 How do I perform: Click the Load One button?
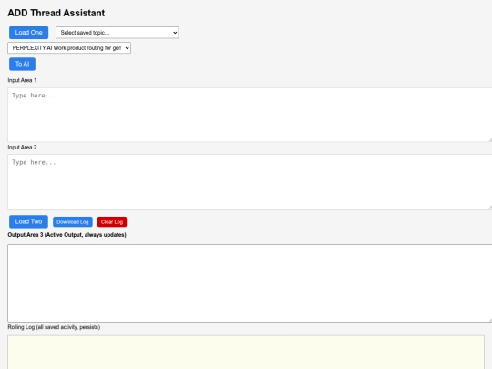click(28, 33)
